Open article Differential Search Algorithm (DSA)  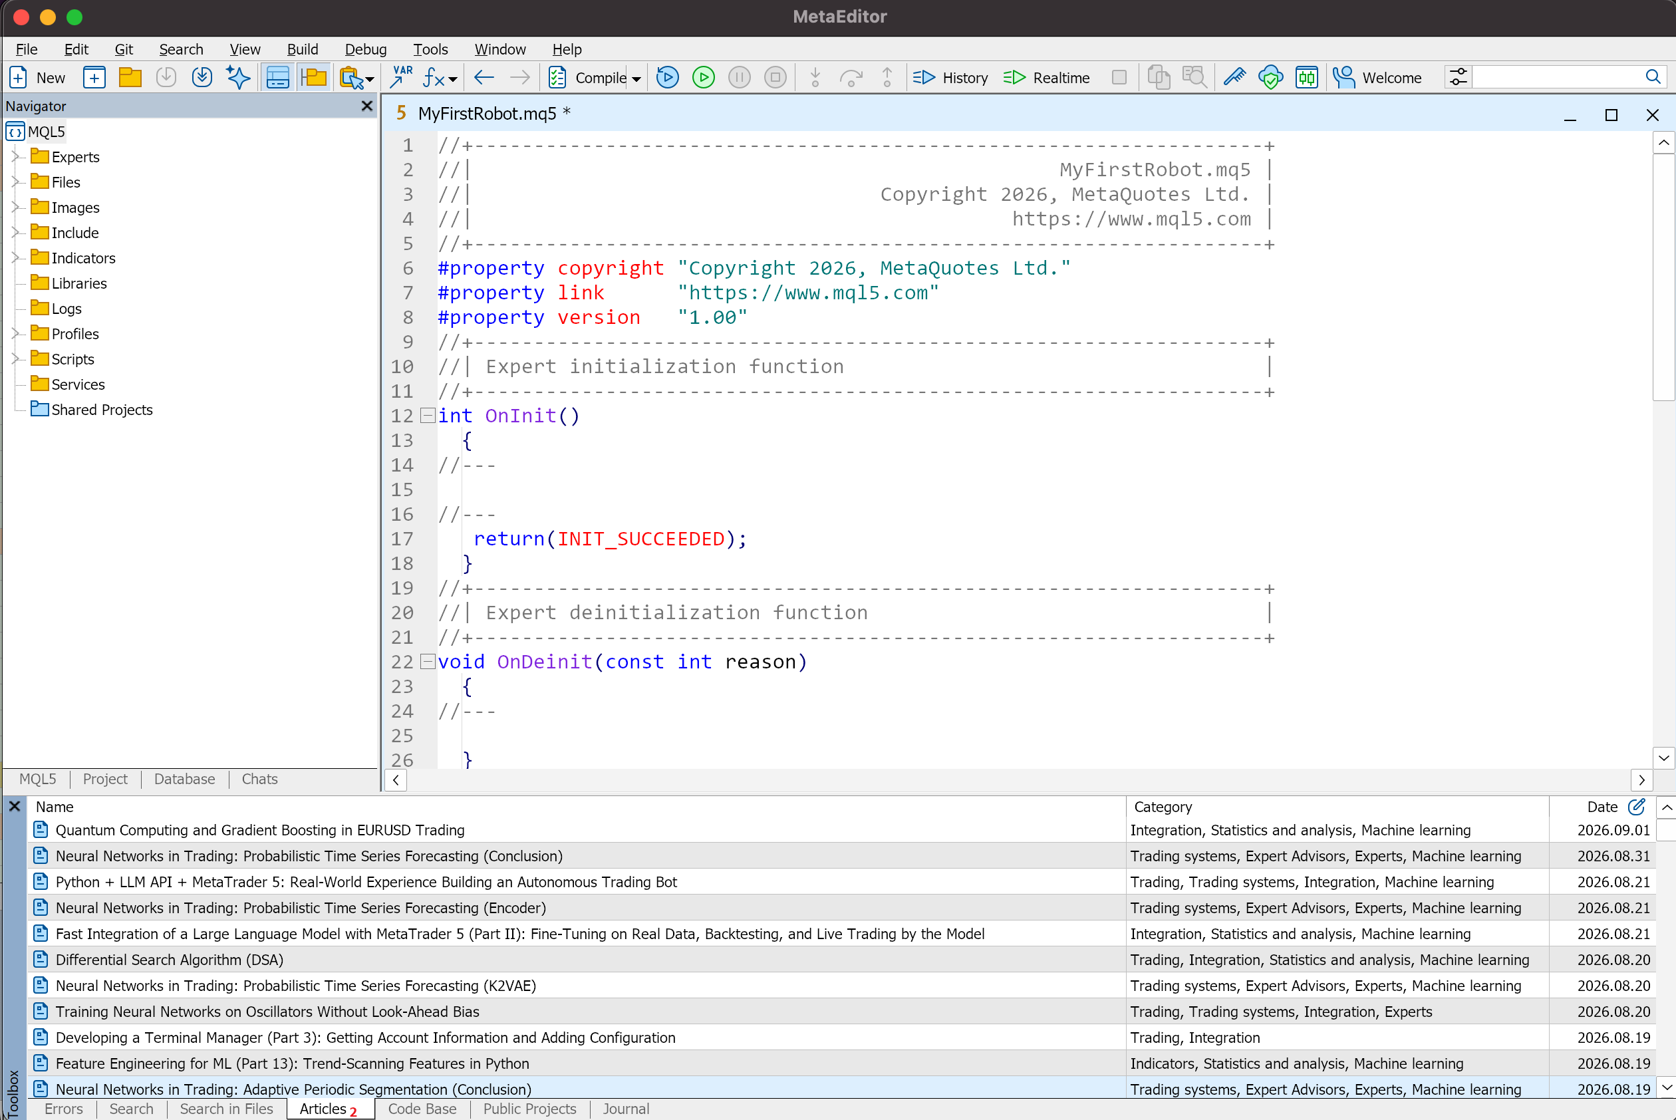click(169, 959)
